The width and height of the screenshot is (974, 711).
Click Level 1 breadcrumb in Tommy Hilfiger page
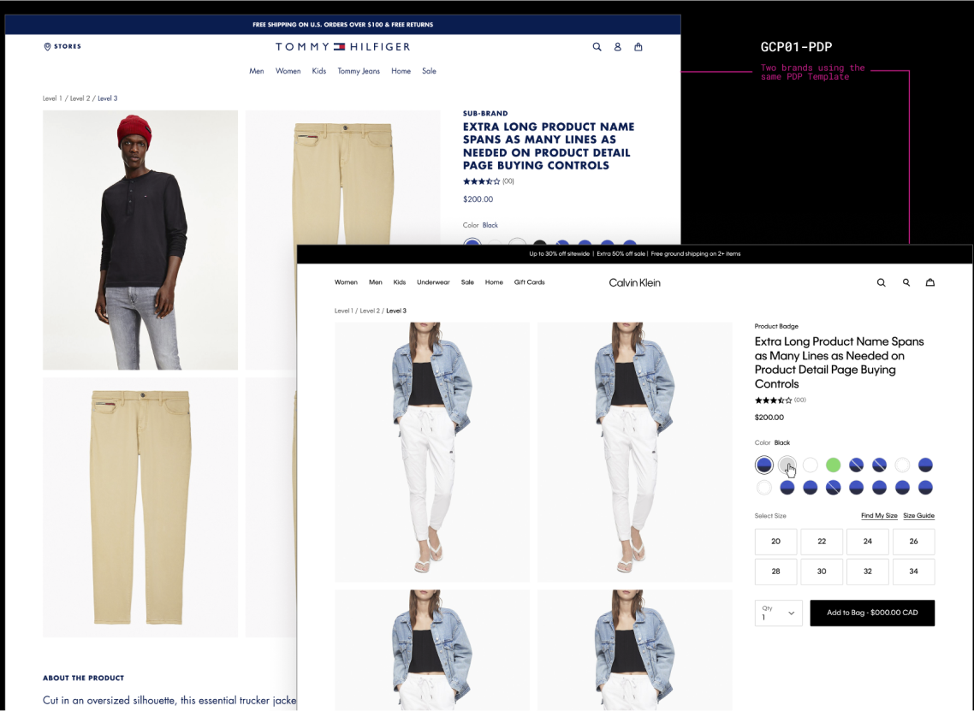coord(52,98)
